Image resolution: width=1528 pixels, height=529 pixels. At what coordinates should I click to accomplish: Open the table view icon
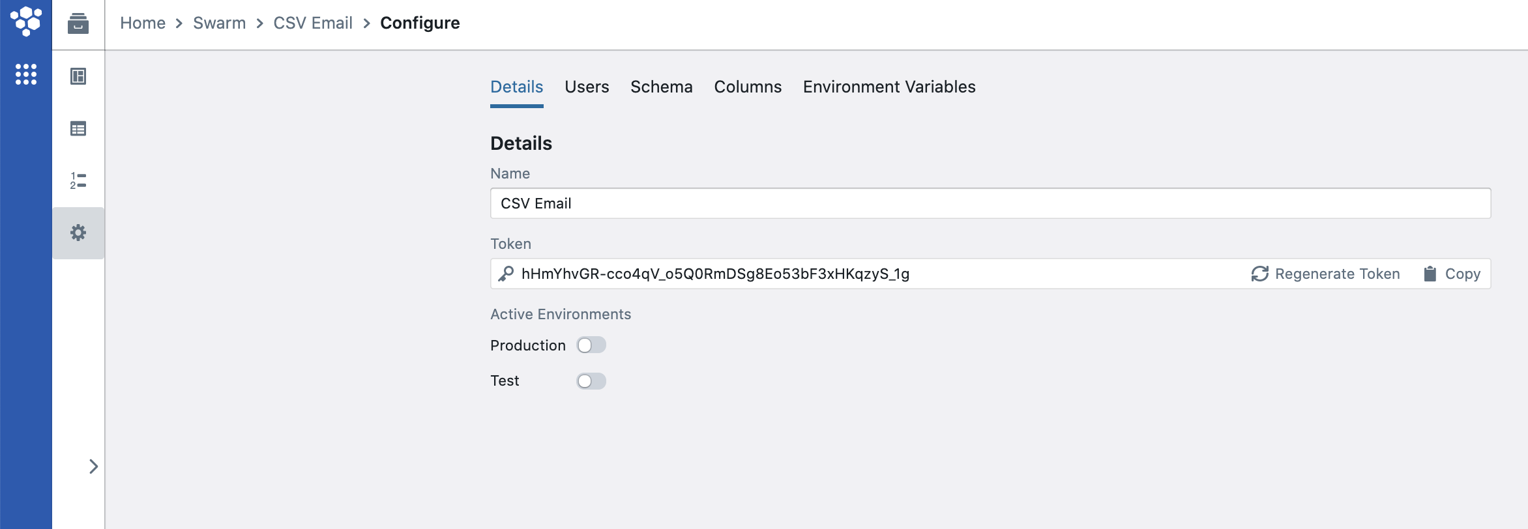pyautogui.click(x=78, y=128)
